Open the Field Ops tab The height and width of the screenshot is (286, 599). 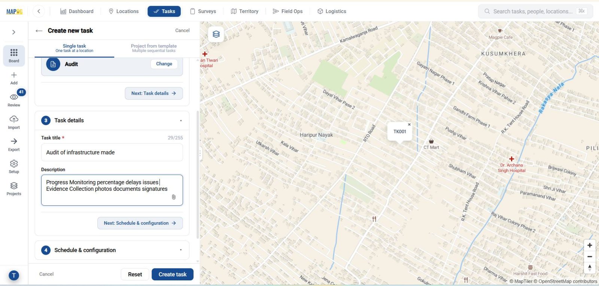(x=288, y=11)
